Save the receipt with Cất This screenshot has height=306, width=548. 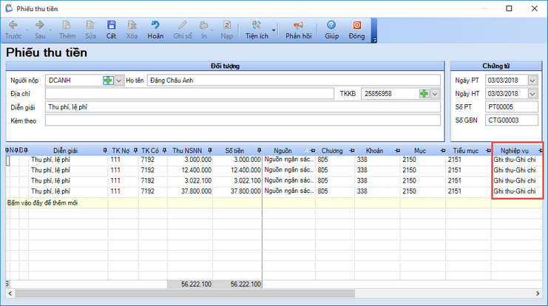point(111,30)
